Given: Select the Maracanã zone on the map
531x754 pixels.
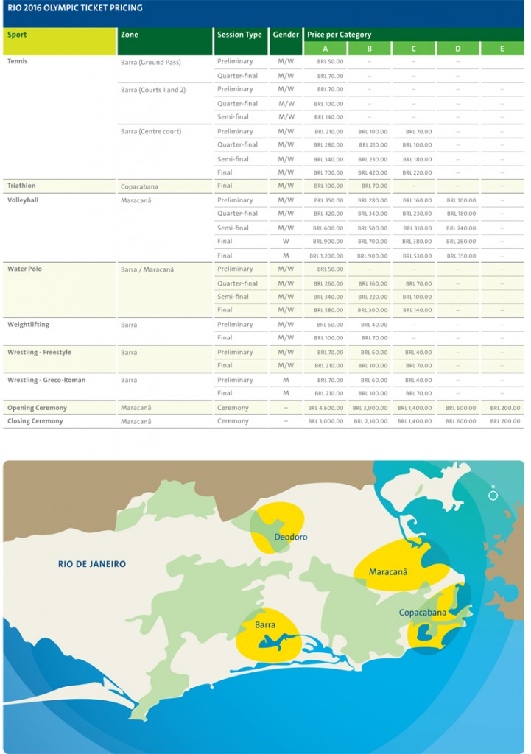Looking at the screenshot, I should [x=387, y=571].
